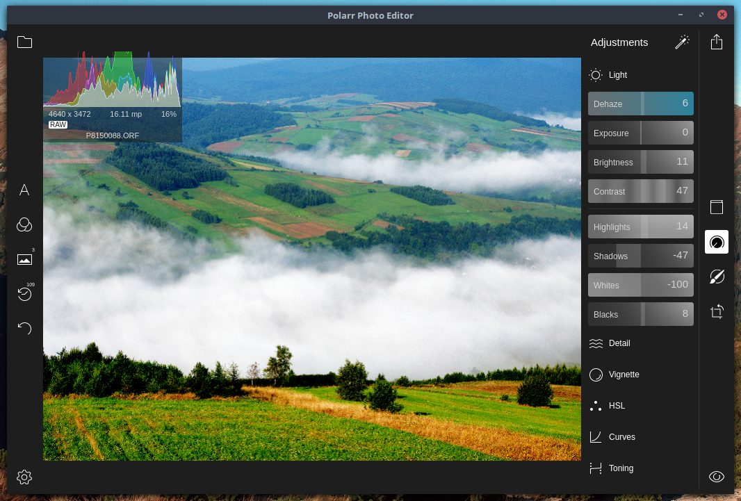This screenshot has width=741, height=501.
Task: Select the Text tool (A icon)
Action: click(x=24, y=190)
